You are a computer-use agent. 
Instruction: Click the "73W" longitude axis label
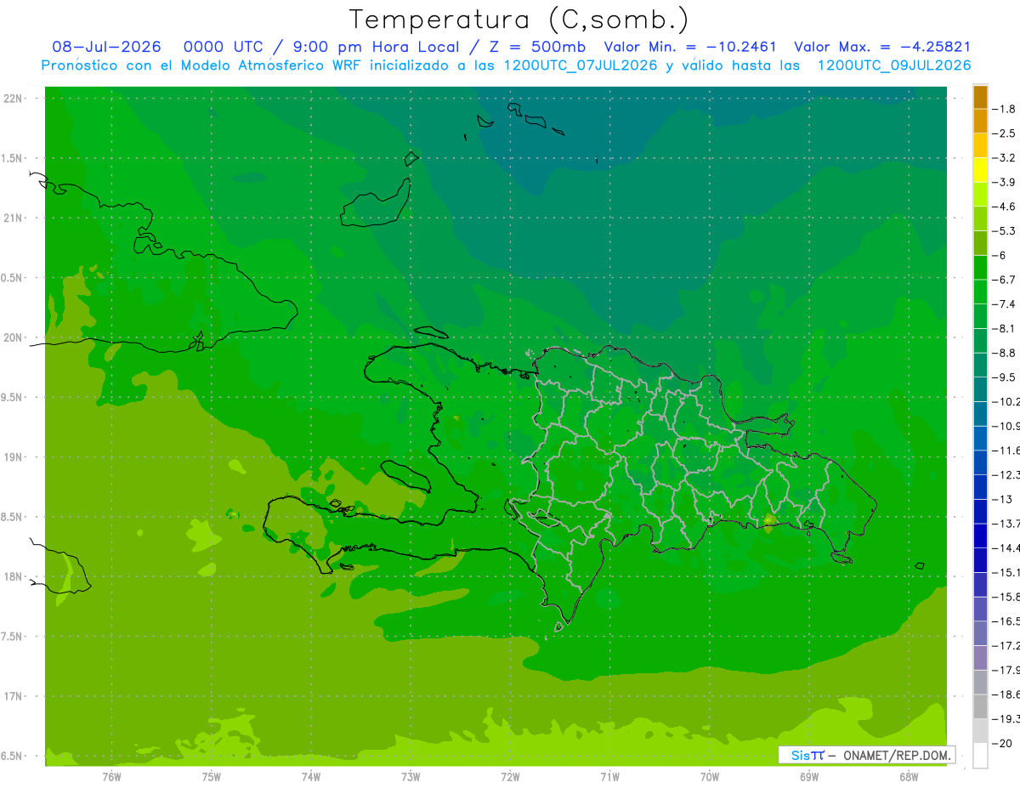(411, 776)
